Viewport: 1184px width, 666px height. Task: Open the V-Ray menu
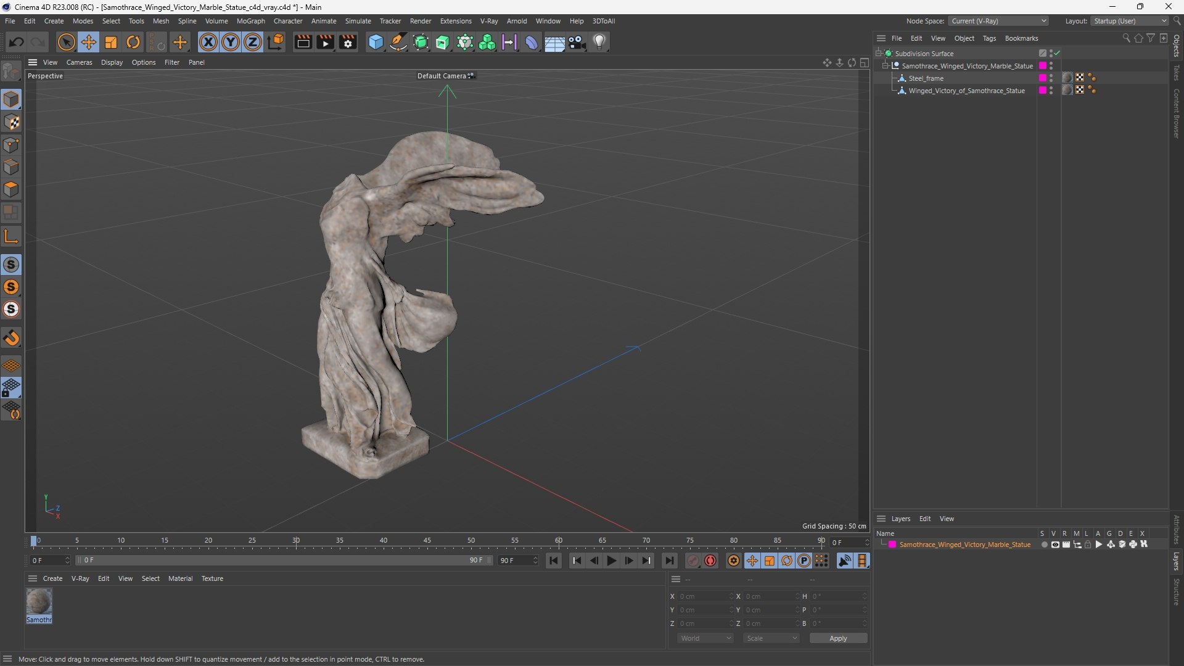pos(489,21)
